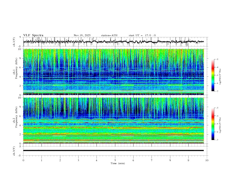
Task: Click the "VLF Spectra" title text
Action: click(x=33, y=35)
